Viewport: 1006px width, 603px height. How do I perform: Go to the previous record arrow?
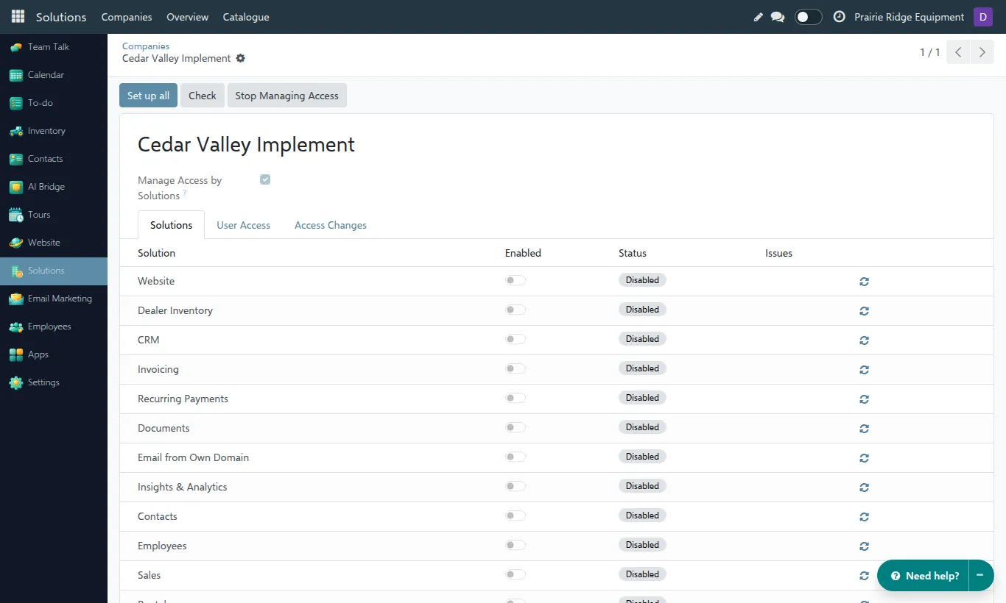point(958,52)
